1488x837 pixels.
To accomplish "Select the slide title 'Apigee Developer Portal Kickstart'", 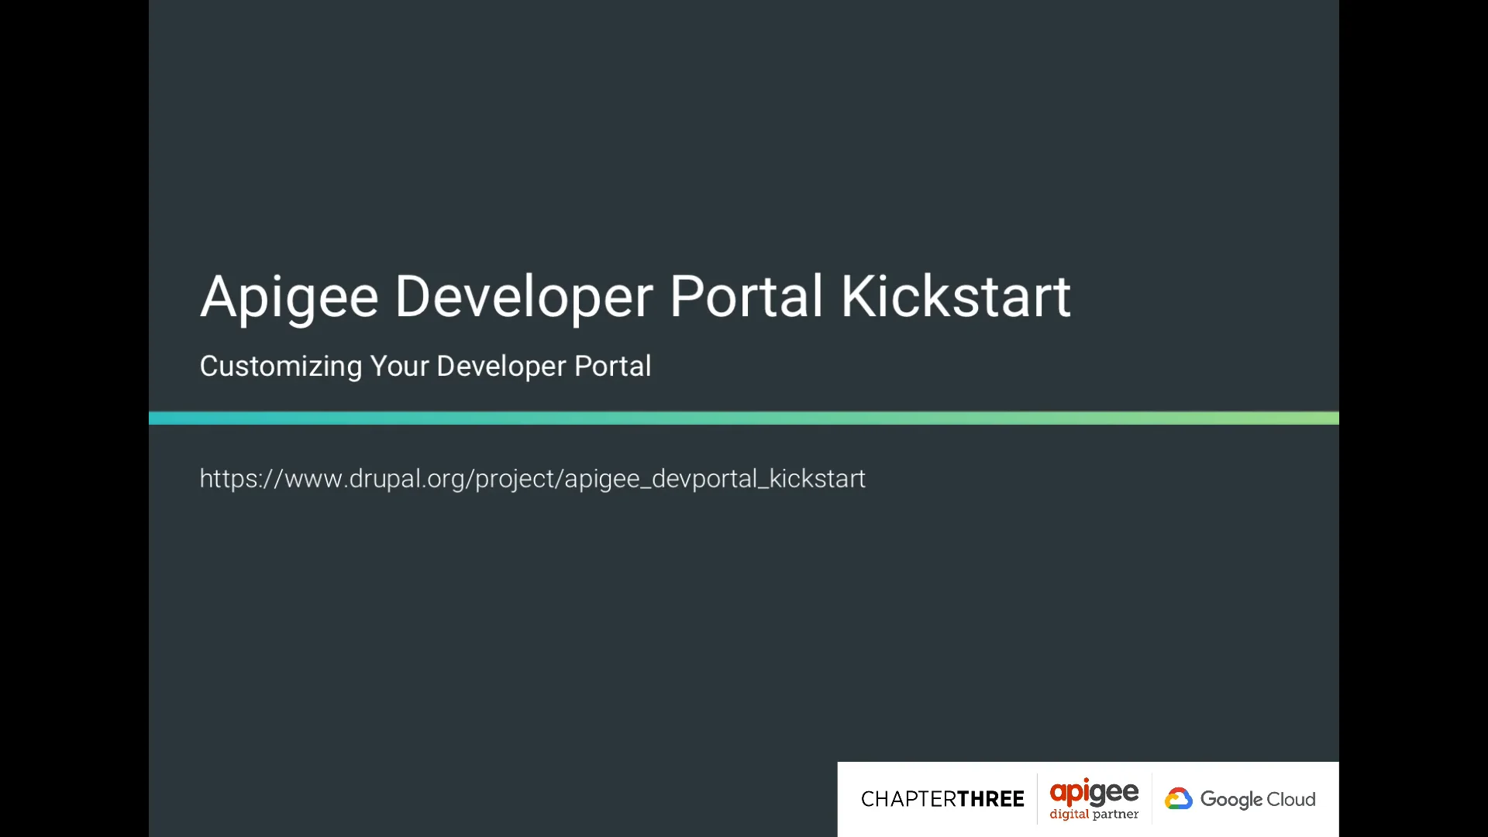I will pos(635,297).
